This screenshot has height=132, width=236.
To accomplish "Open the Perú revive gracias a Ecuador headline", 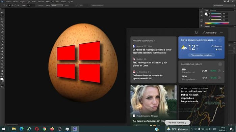I will pyautogui.click(x=150, y=64).
